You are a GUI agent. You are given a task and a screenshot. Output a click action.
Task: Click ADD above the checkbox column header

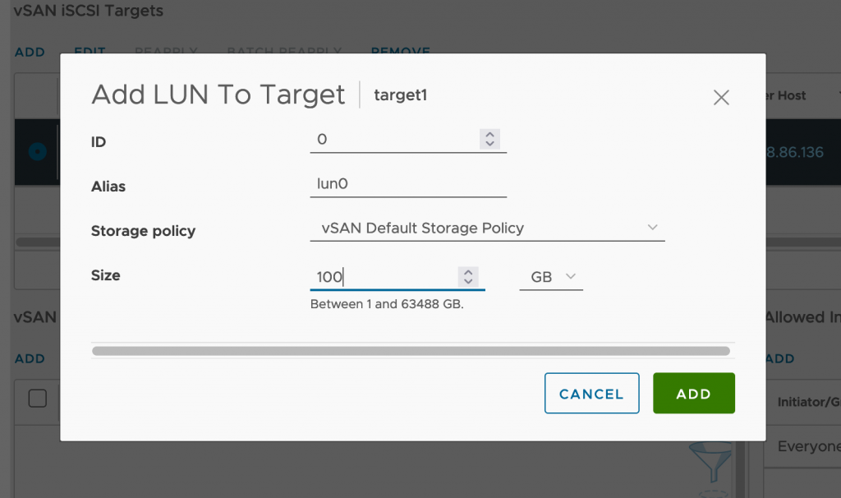pos(30,359)
